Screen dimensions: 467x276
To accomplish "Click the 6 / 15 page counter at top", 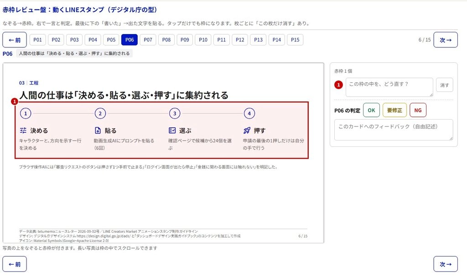I will 425,40.
